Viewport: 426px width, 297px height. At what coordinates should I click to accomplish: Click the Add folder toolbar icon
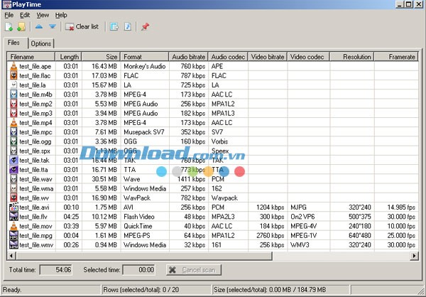click(x=21, y=27)
